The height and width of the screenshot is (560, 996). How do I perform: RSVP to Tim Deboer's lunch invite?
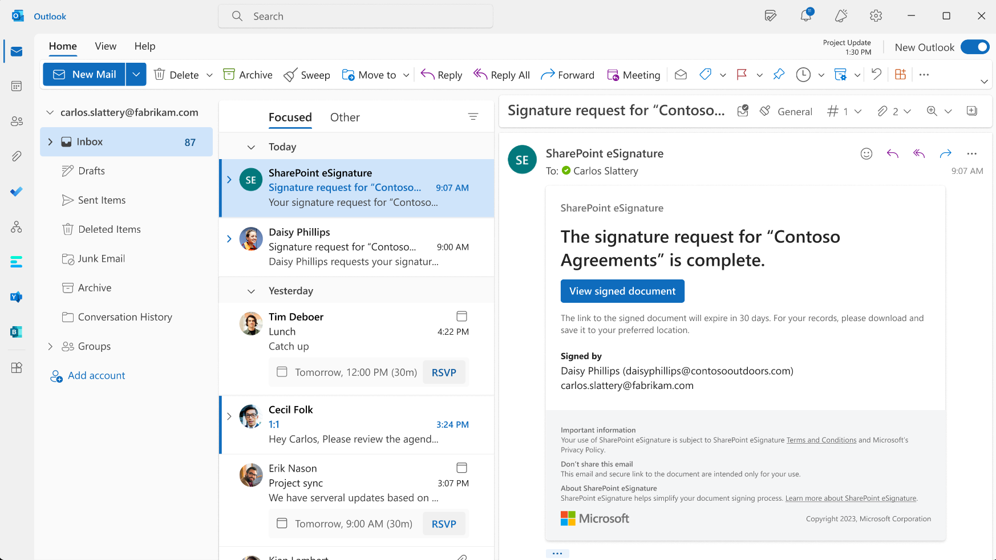(x=444, y=372)
